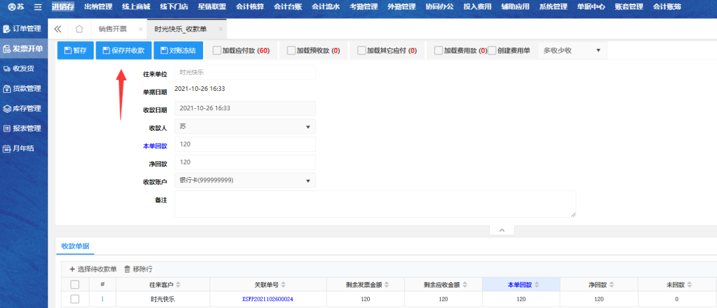The image size is (717, 308).
Task: Go to the home tab icon
Action: 79,29
